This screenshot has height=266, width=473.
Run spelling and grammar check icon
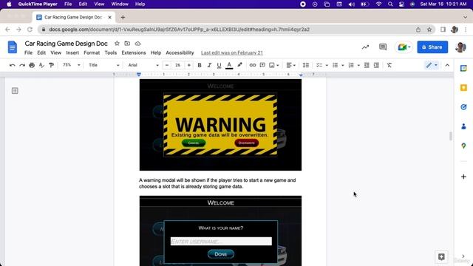(41, 65)
